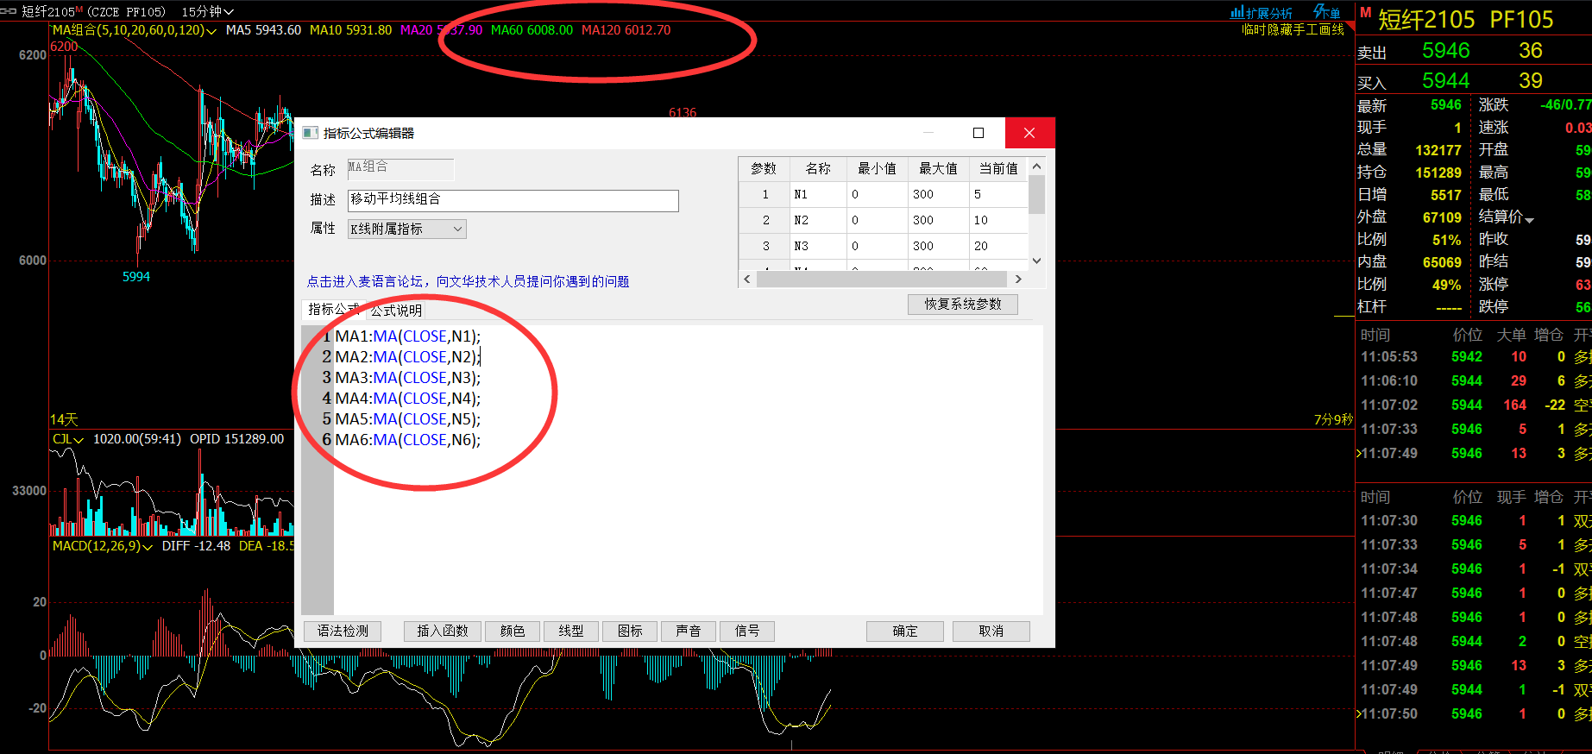Image resolution: width=1592 pixels, height=754 pixels.
Task: Click formula line MA1:MA(CLOSE,N1);
Action: click(x=407, y=336)
